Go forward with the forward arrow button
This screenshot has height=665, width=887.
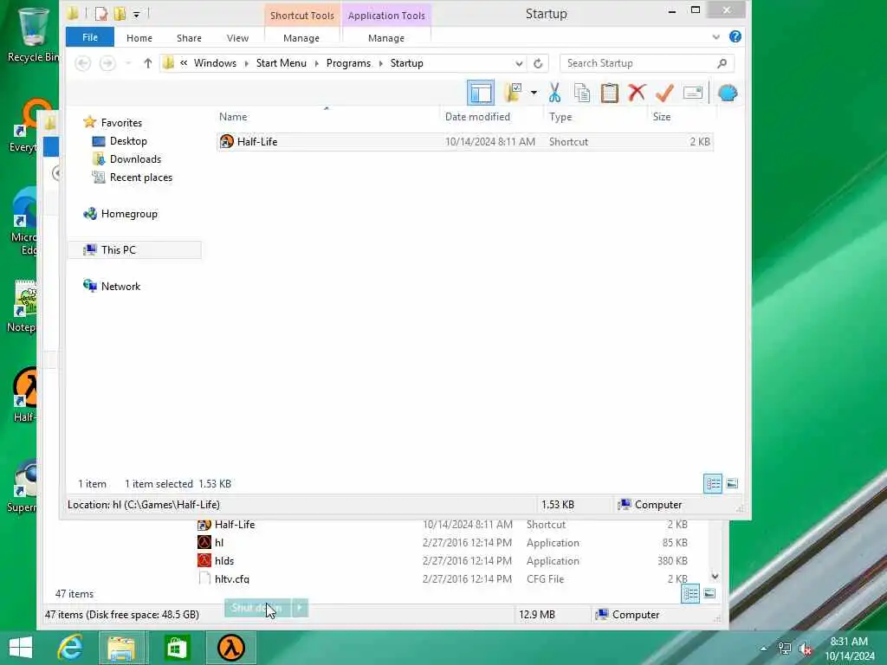tap(107, 63)
